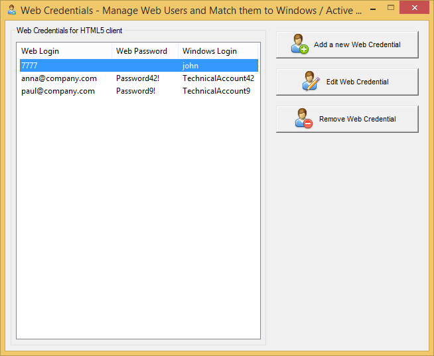This screenshot has height=356, width=434.
Task: Select the anna@company.com credential entry
Action: pos(58,78)
